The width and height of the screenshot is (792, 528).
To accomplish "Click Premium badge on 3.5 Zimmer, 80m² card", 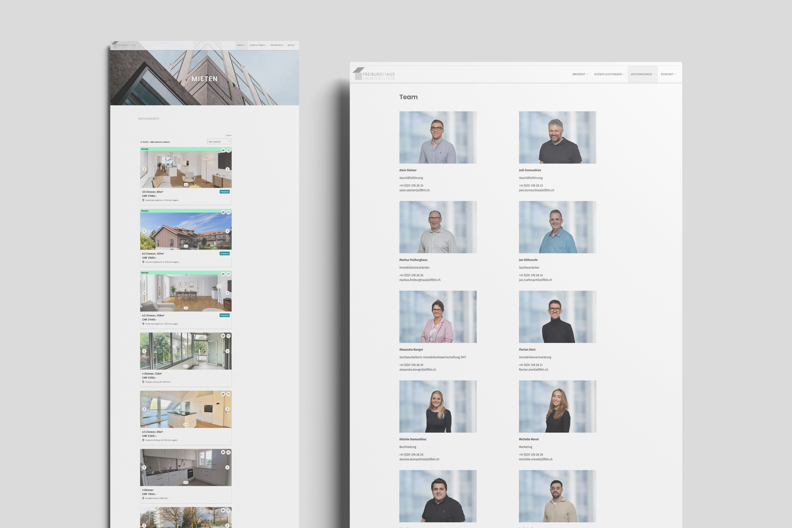I will (x=225, y=192).
